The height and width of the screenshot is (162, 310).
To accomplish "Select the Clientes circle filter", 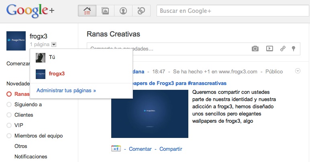I will coord(24,115).
